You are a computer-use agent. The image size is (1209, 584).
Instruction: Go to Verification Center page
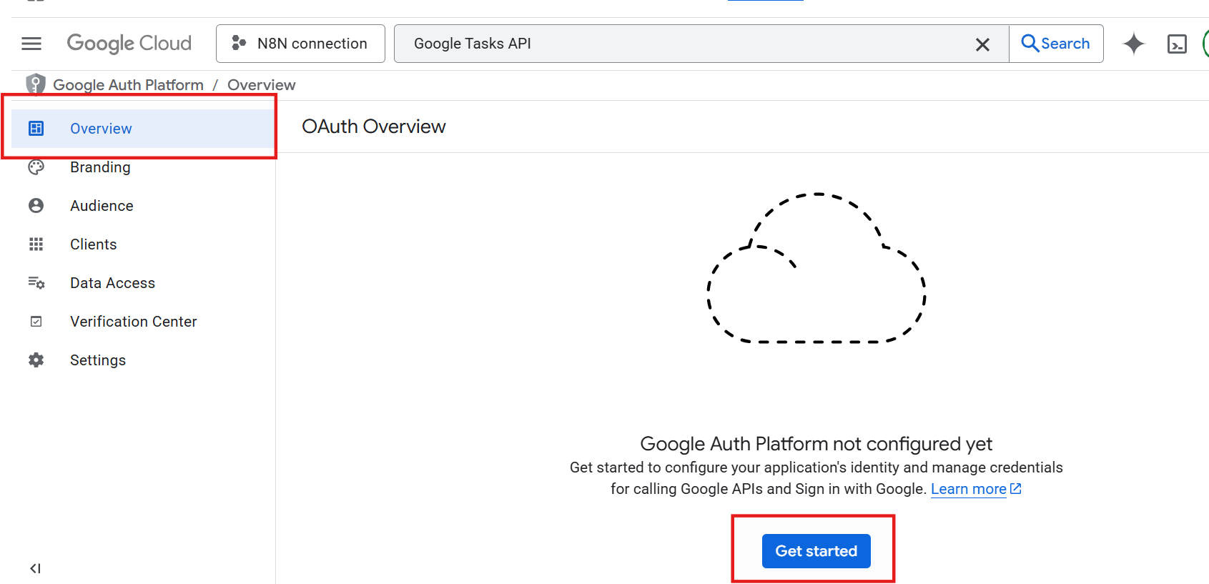[133, 322]
